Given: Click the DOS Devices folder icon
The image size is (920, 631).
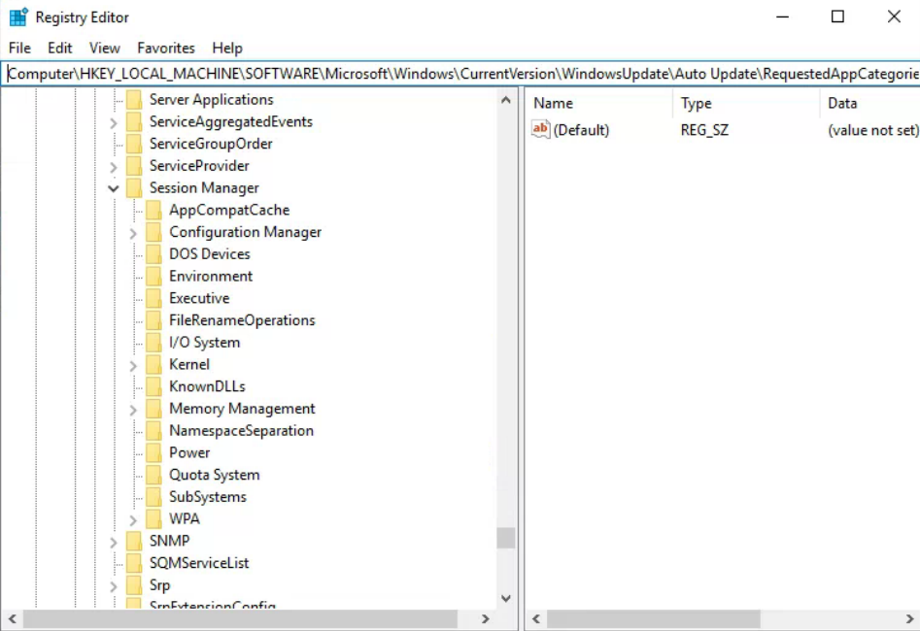Looking at the screenshot, I should (153, 254).
